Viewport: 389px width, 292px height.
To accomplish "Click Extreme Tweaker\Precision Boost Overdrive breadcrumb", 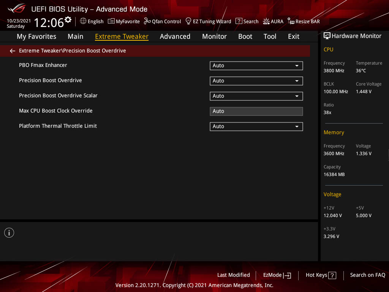I will coord(73,51).
